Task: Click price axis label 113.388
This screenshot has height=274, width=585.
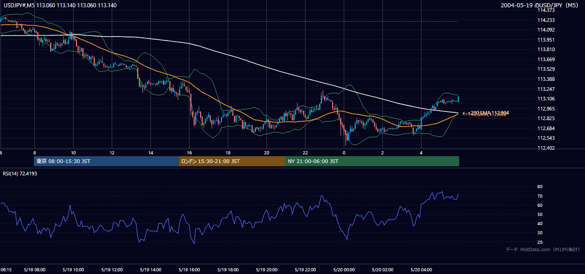Action: tap(546, 79)
